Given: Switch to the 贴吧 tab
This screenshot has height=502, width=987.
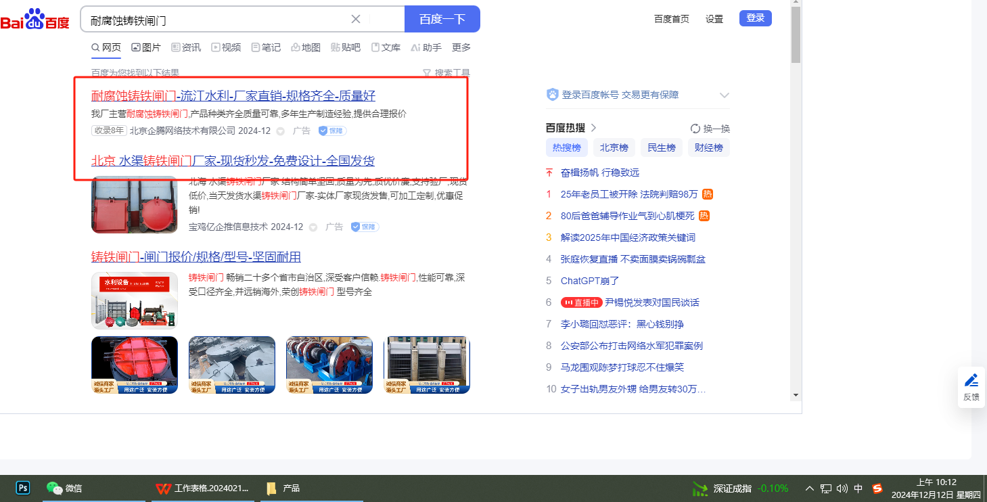Looking at the screenshot, I should 346,47.
